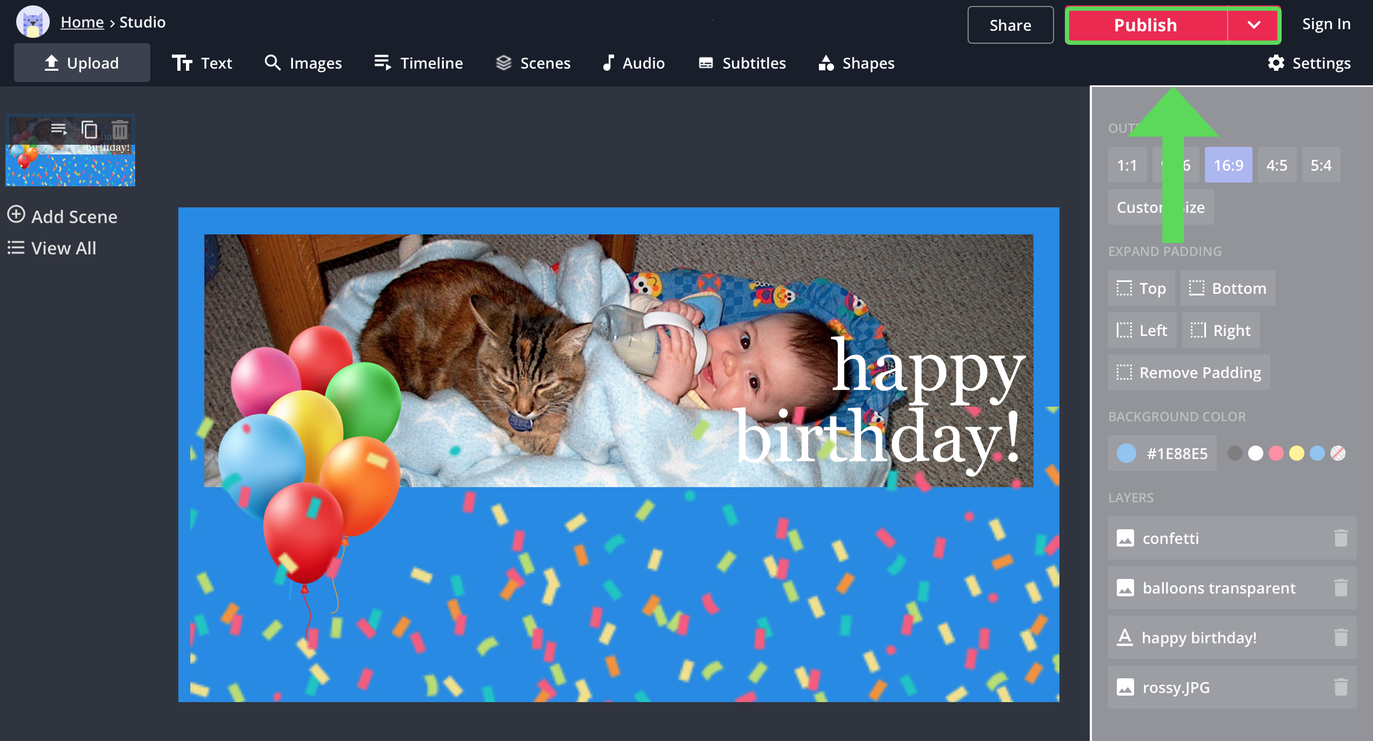Select the 16:9 output size
The height and width of the screenshot is (741, 1373).
(x=1228, y=165)
